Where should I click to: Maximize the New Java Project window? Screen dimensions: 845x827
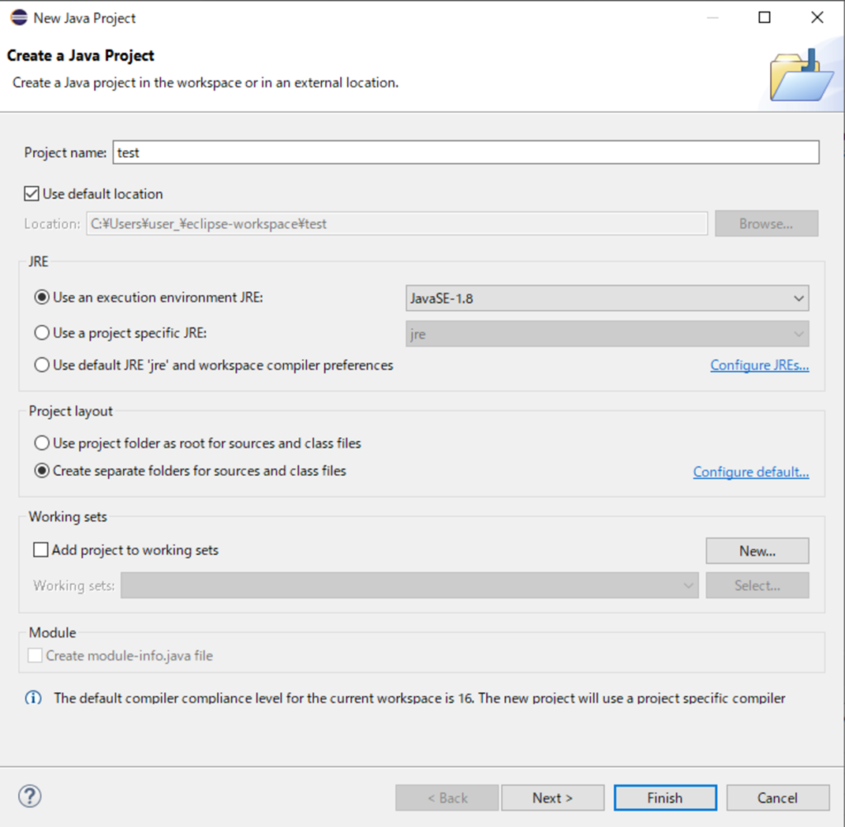click(x=764, y=18)
